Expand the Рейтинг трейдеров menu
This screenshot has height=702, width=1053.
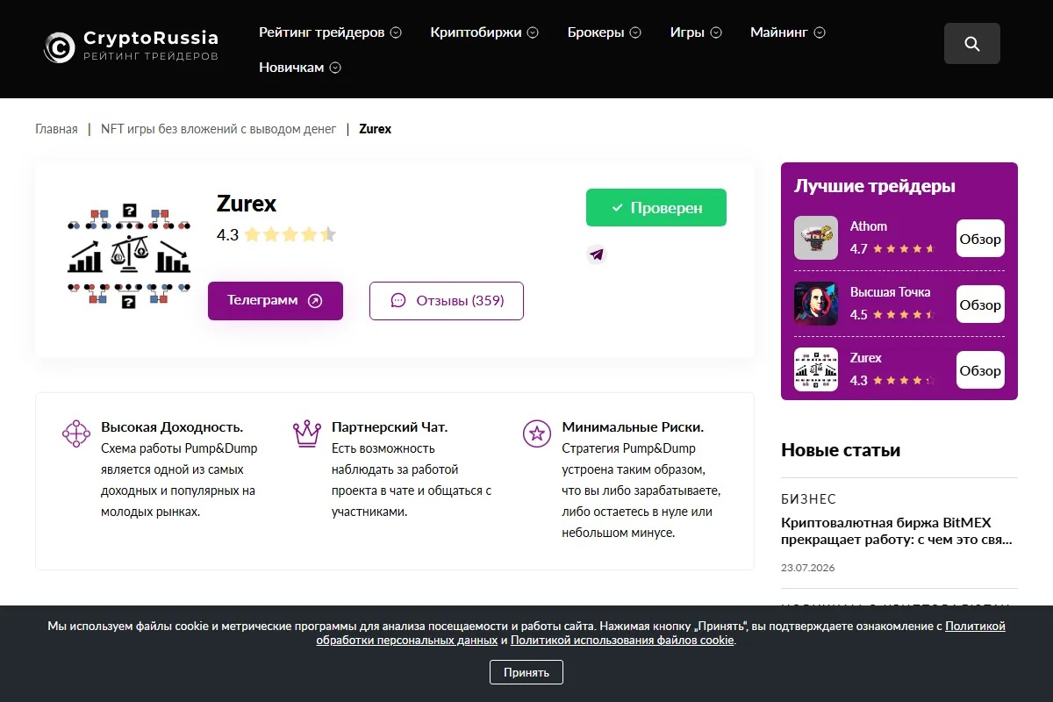330,32
